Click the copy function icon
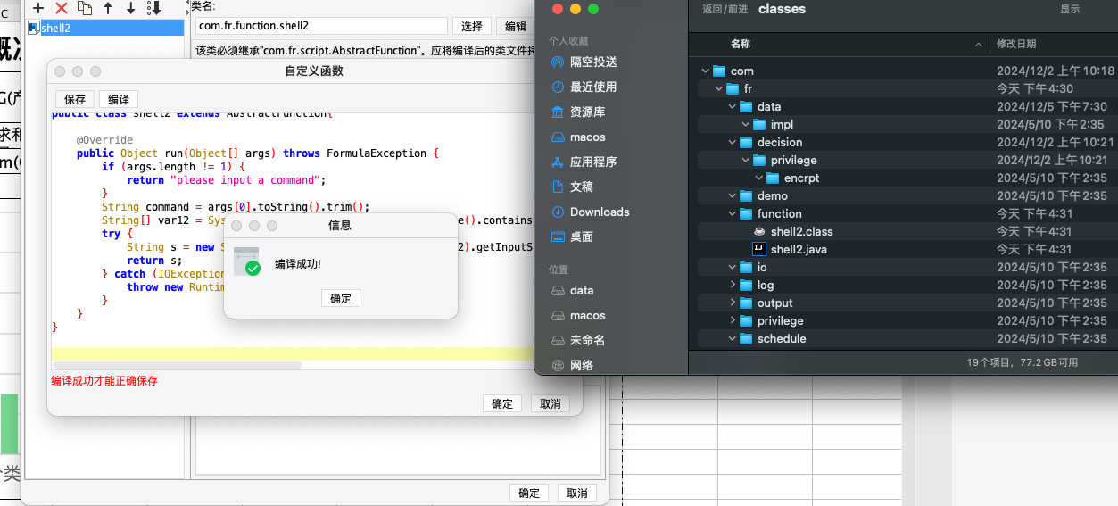Image resolution: width=1118 pixels, height=506 pixels. [x=85, y=8]
